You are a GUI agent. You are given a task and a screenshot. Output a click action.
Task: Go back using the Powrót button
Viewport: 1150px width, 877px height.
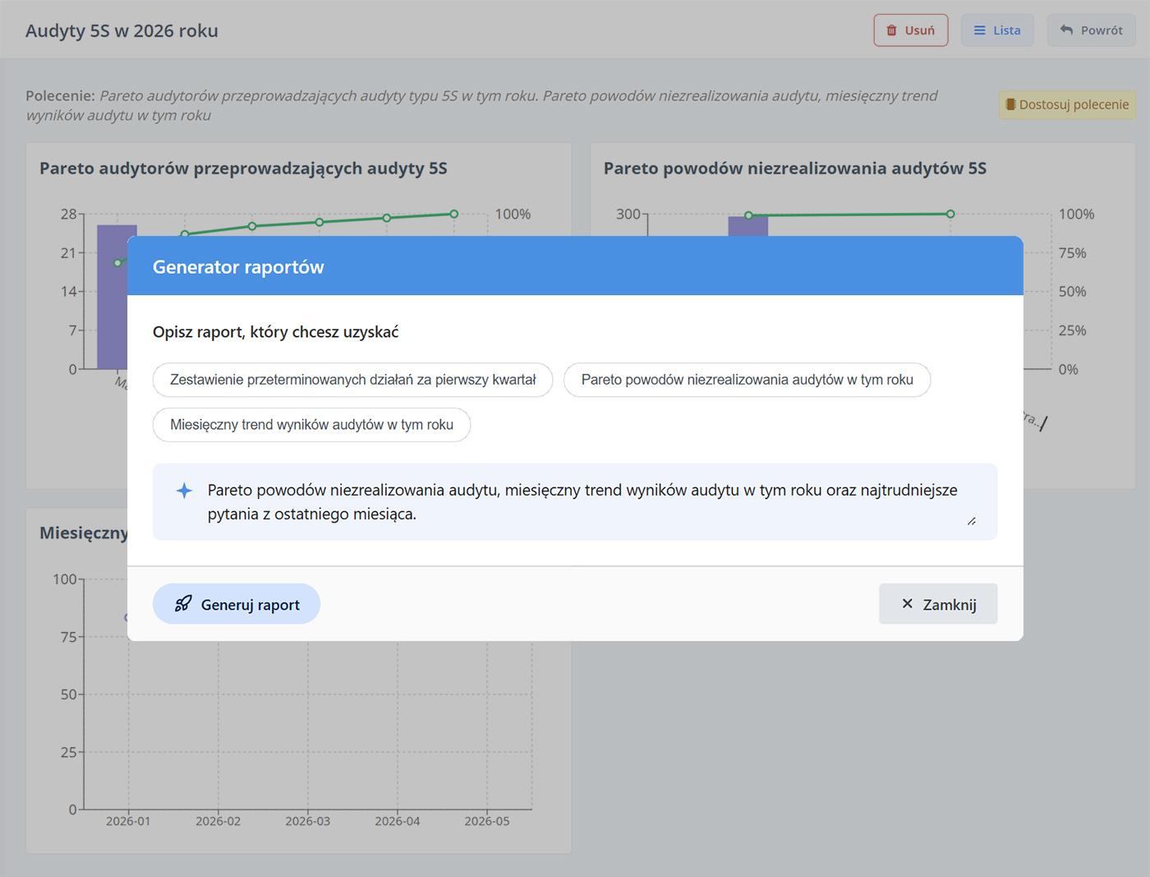1091,30
